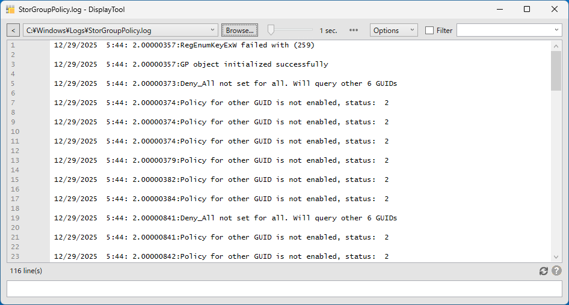Viewport: 569px width, 305px height.
Task: Click the scrollbar down arrow
Action: [x=556, y=257]
